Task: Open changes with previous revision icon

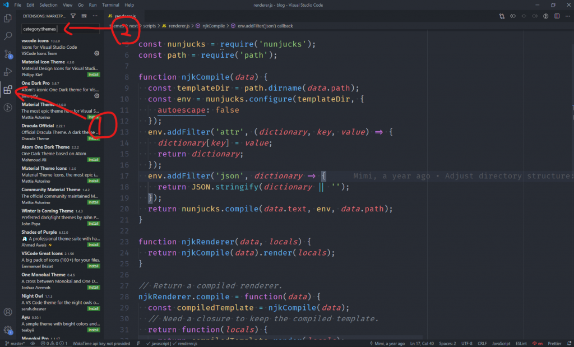Action: coord(513,16)
